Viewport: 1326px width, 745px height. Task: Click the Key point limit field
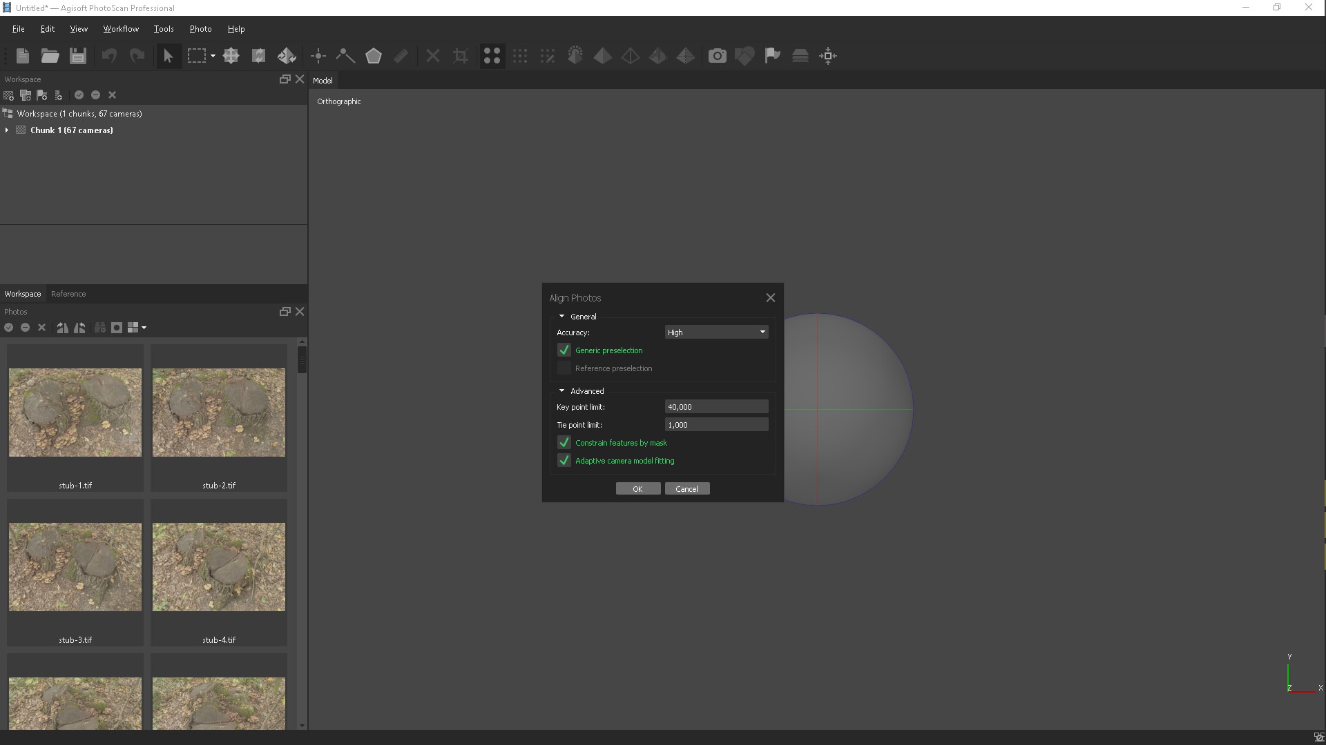point(716,407)
